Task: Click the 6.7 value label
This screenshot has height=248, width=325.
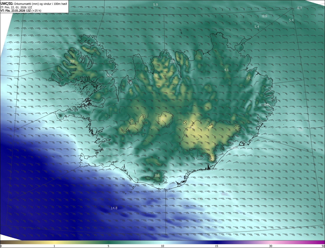Action: (300, 8)
